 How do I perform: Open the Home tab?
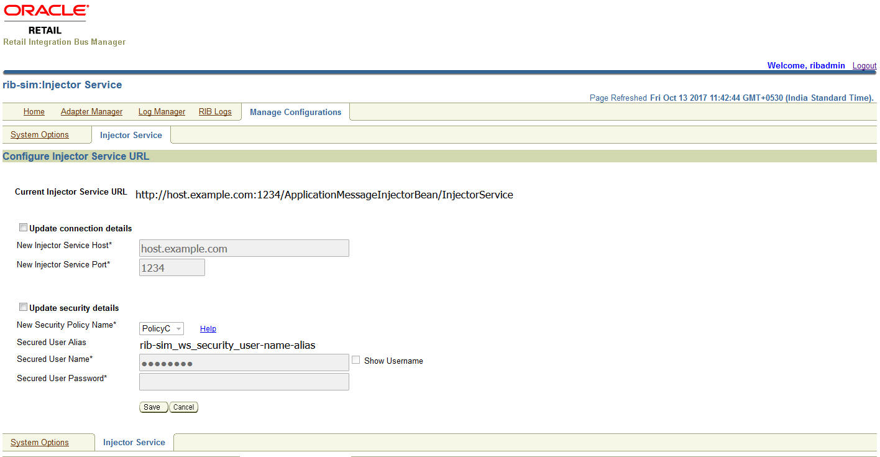coord(34,112)
